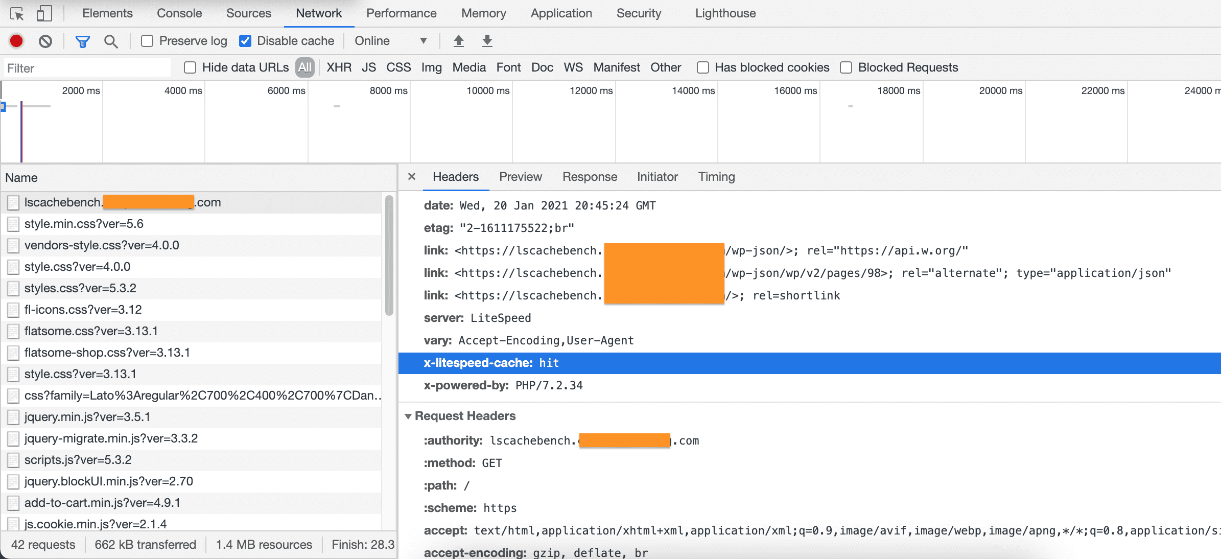This screenshot has height=559, width=1221.
Task: Close the request details pane
Action: [412, 177]
